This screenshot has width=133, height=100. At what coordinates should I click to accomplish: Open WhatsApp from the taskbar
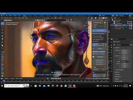coord(66,86)
